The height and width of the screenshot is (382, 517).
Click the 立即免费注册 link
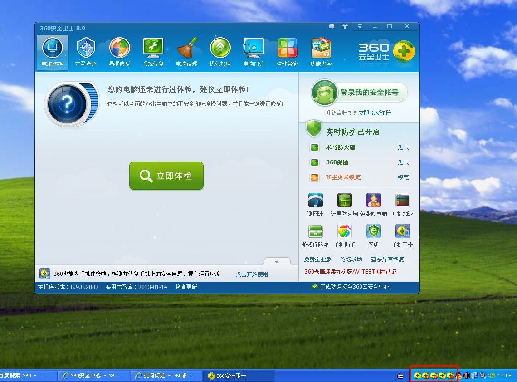tap(375, 113)
